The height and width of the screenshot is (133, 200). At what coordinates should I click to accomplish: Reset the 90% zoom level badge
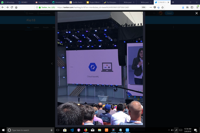pos(144,7)
